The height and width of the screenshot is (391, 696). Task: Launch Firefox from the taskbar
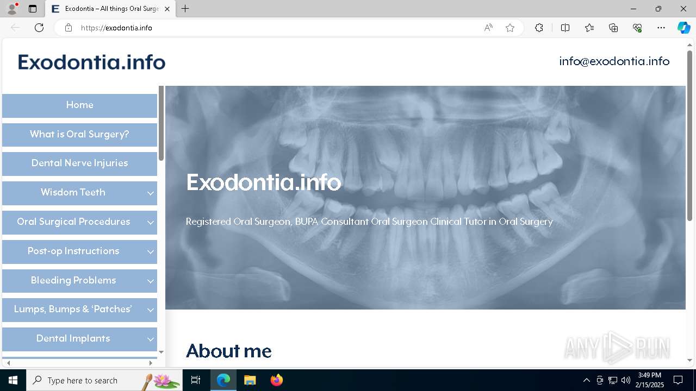tap(276, 380)
